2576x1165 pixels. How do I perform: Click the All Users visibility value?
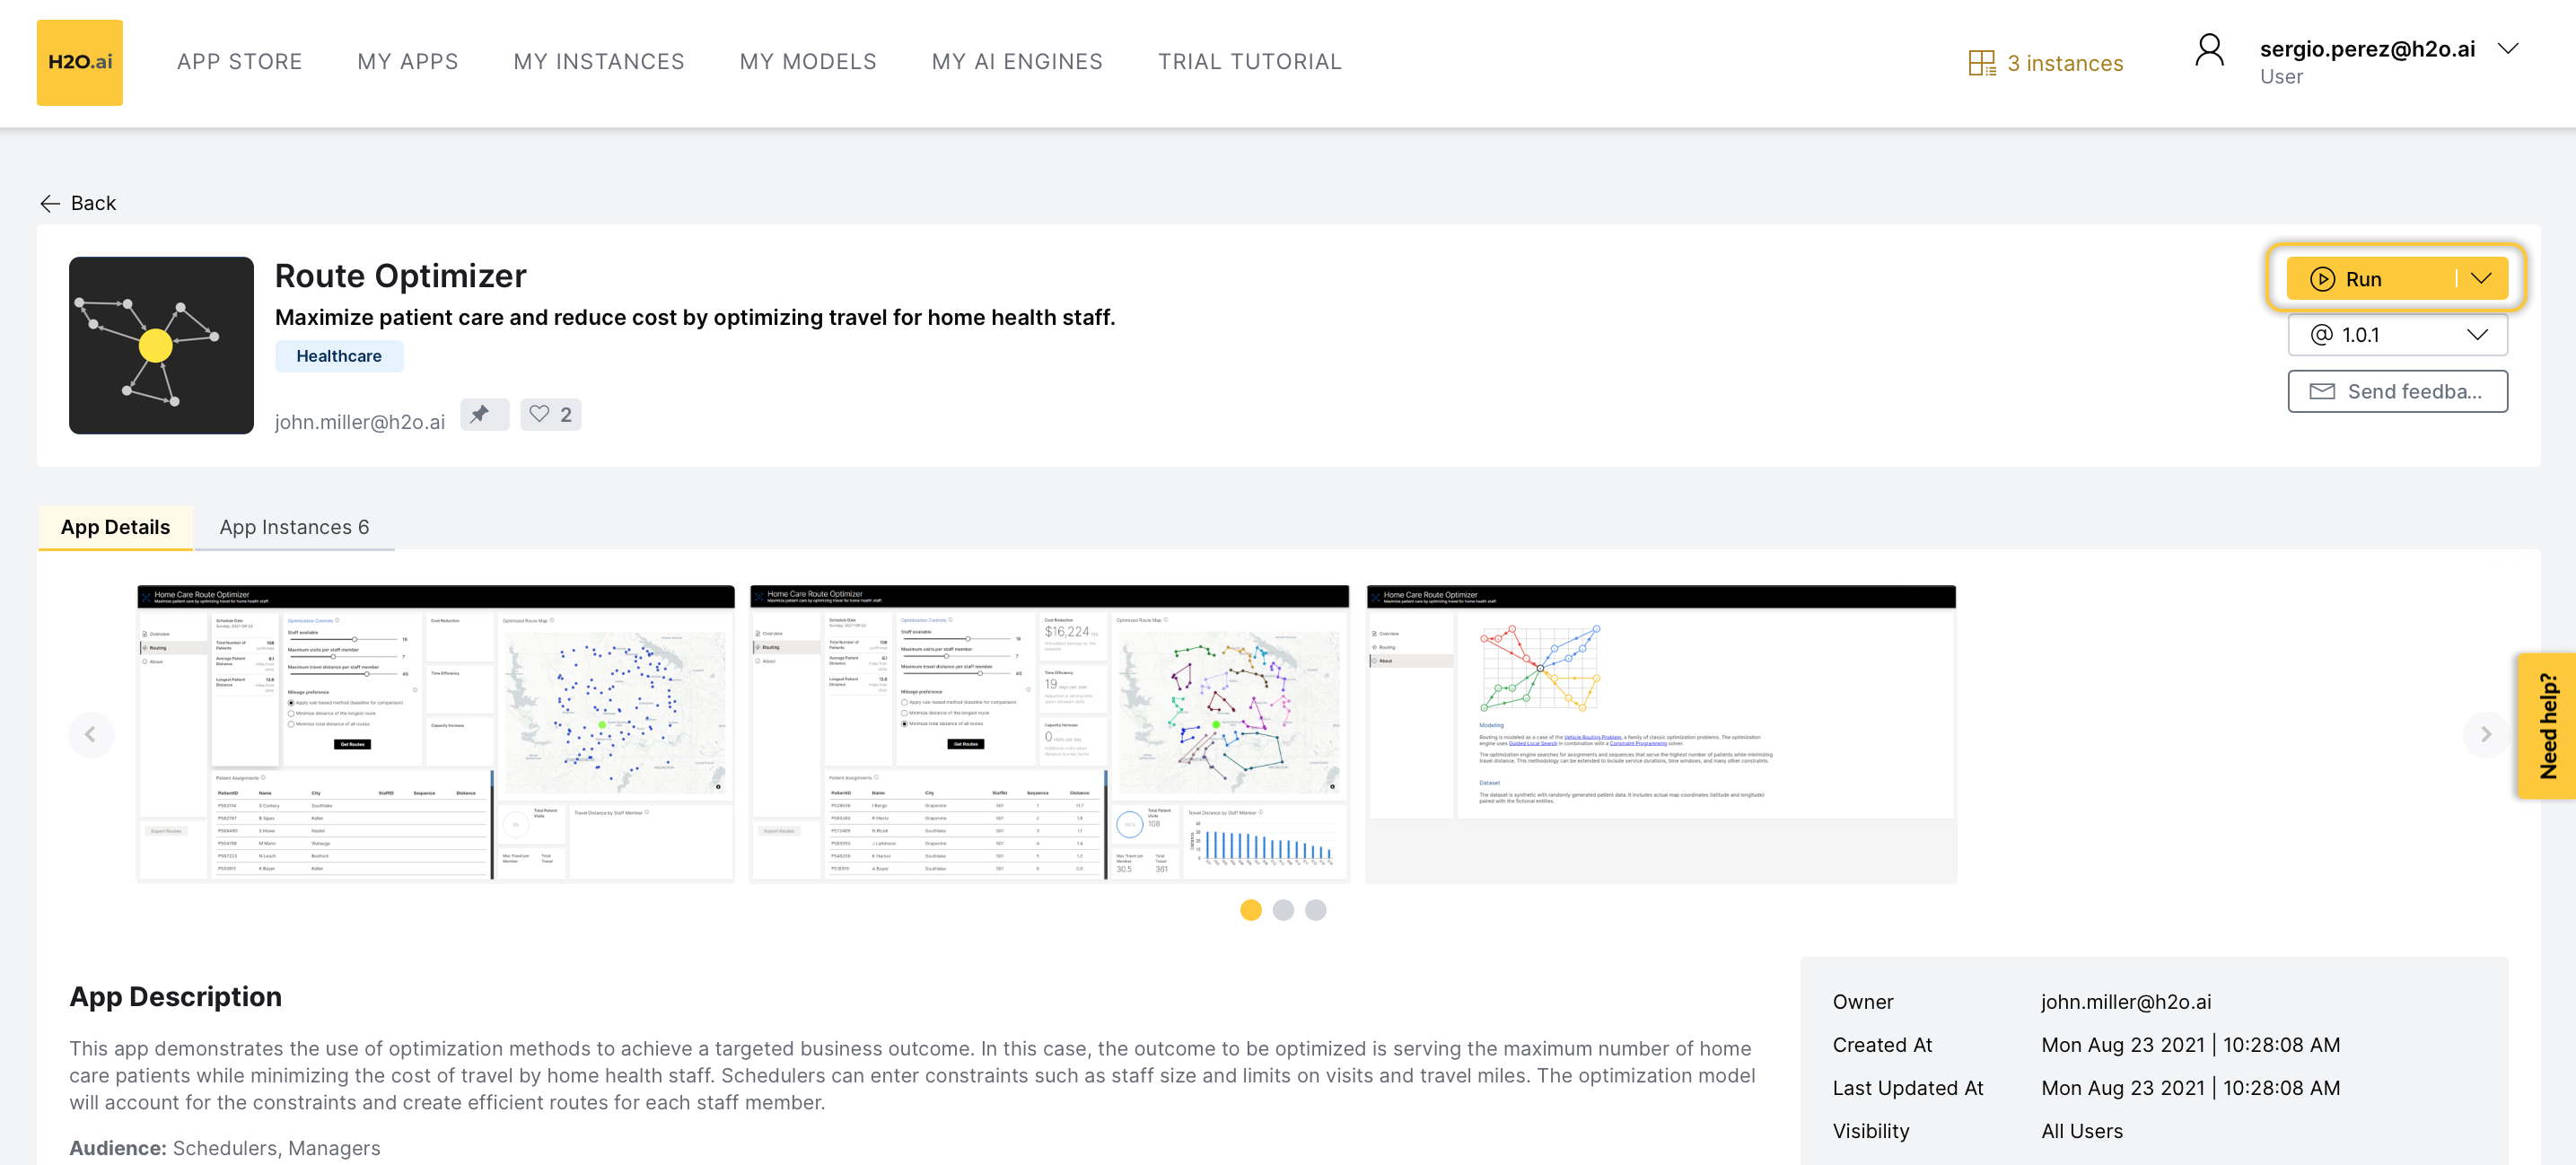(x=2082, y=1131)
